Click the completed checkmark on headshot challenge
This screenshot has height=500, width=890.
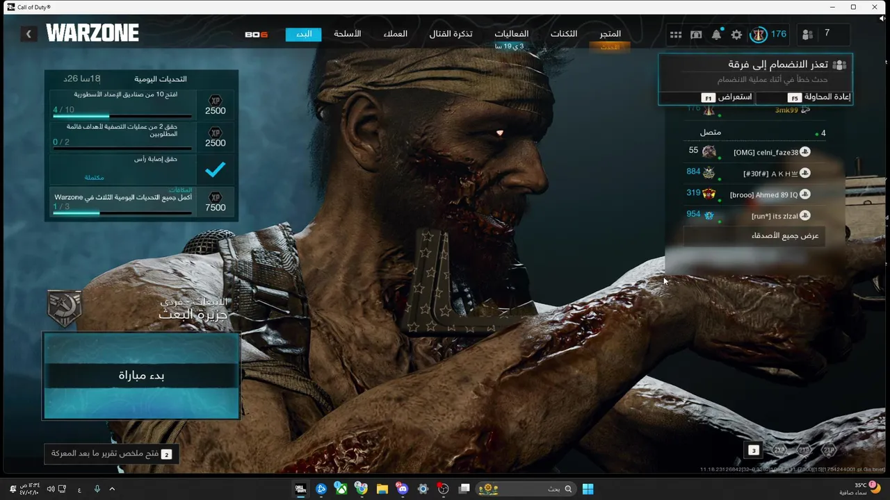[x=216, y=169]
